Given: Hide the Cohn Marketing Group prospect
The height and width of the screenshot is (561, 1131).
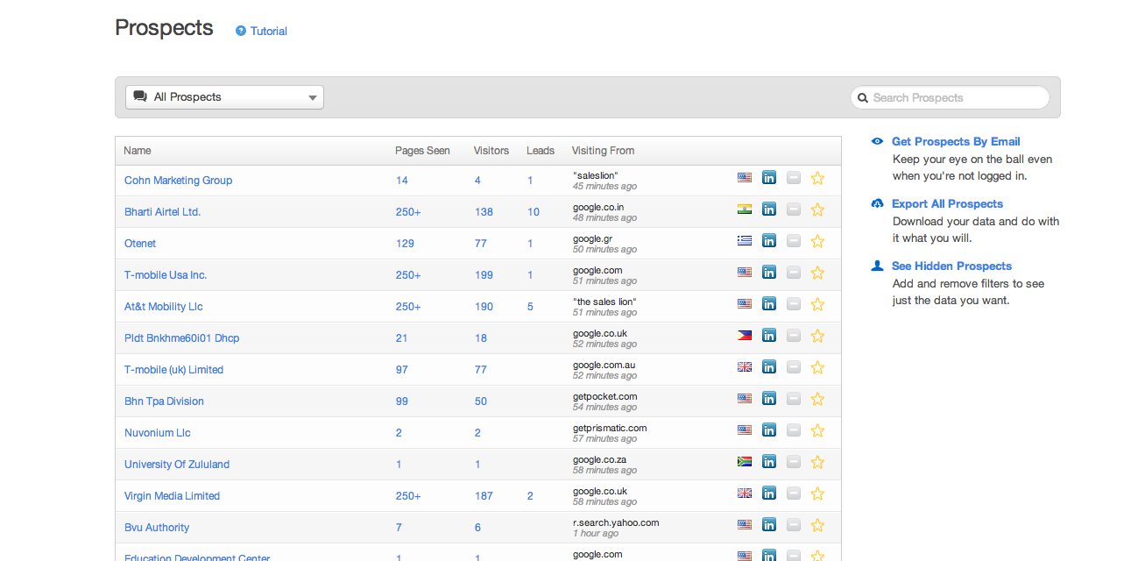Looking at the screenshot, I should point(793,178).
